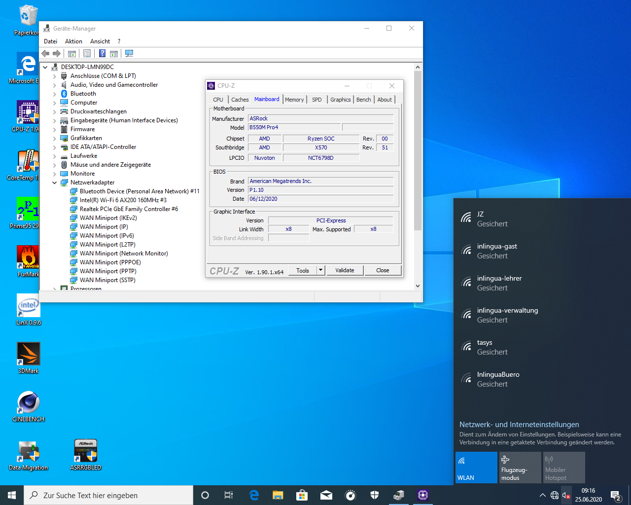Open the Tools dropdown arrow in CPU-Z
Viewport: 631px width, 505px height.
(320, 270)
